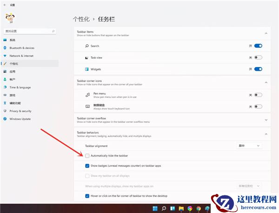Click the Network wifi icon in sidebar
The height and width of the screenshot is (213, 279).
(5, 56)
